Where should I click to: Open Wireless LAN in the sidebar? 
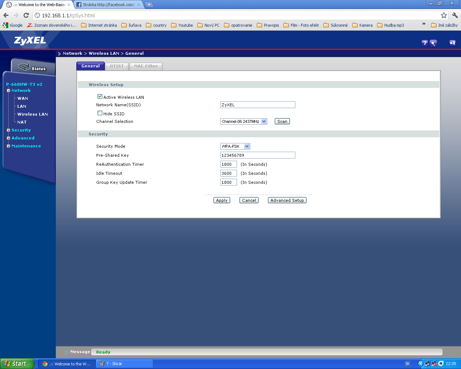click(x=33, y=114)
